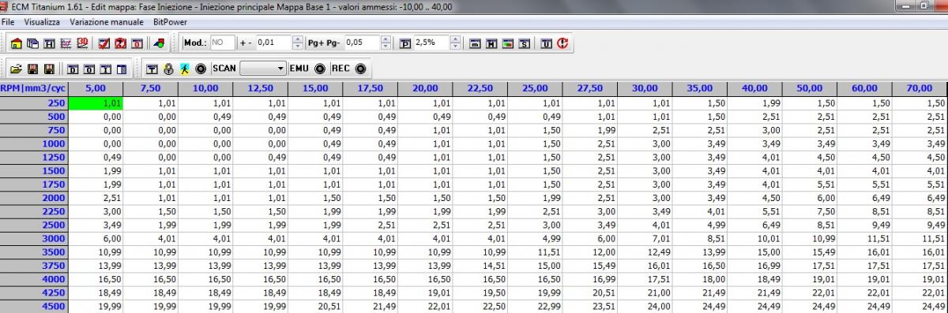Image resolution: width=948 pixels, height=313 pixels.
Task: Click the colored shapes icon before Mod.
Action: [x=159, y=43]
